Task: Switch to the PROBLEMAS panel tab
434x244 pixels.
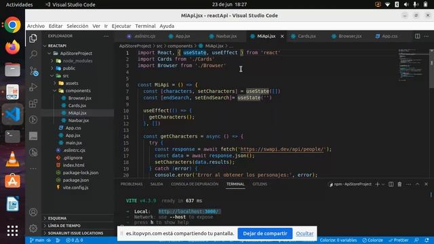Action: pos(132,184)
